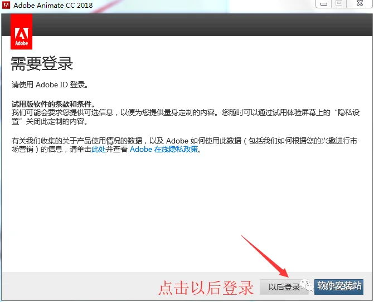Click the Adobe Animate CC 2018 title text
This screenshot has height=302, width=374.
pyautogui.click(x=53, y=5)
